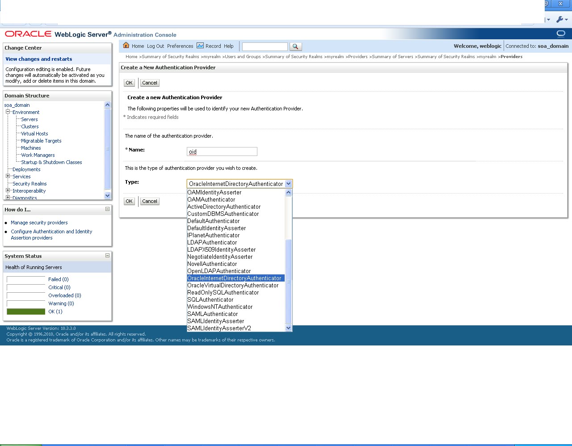Click the bottom Cancel button
572x446 pixels.
150,201
